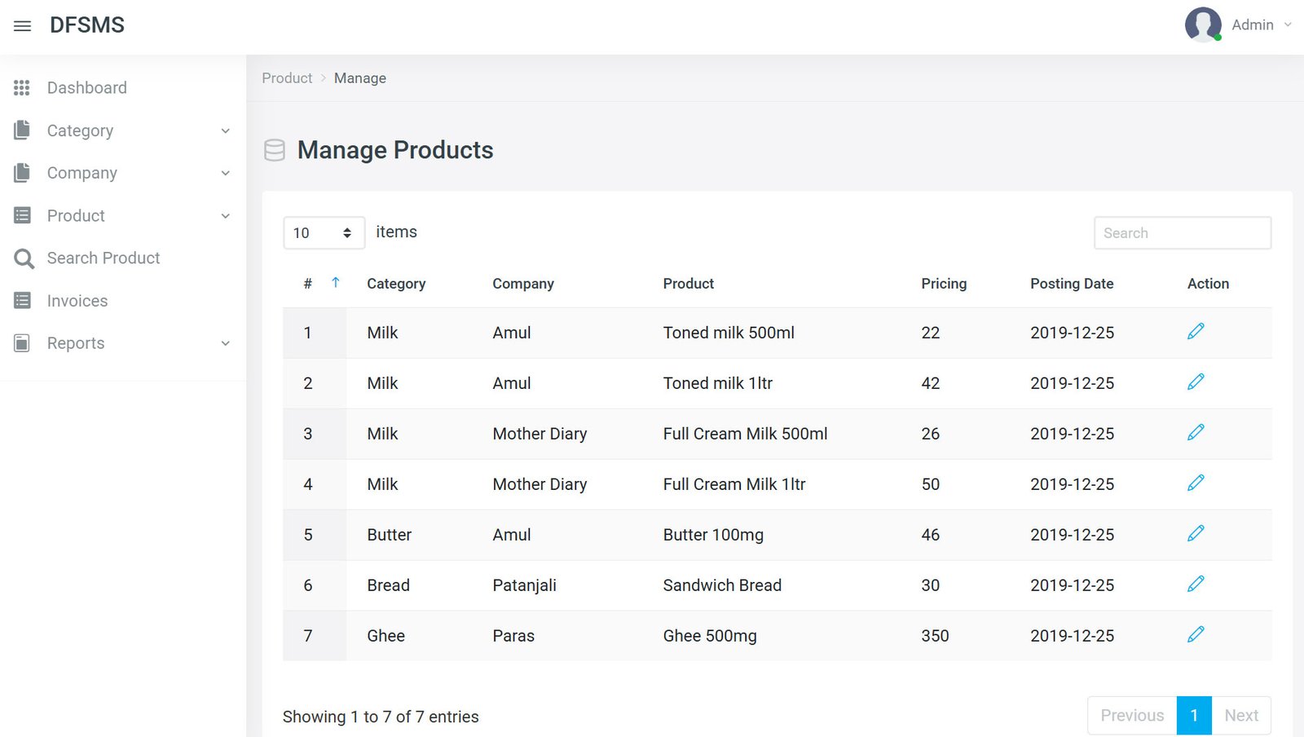Open the Admin user avatar
The width and height of the screenshot is (1304, 737).
tap(1203, 24)
